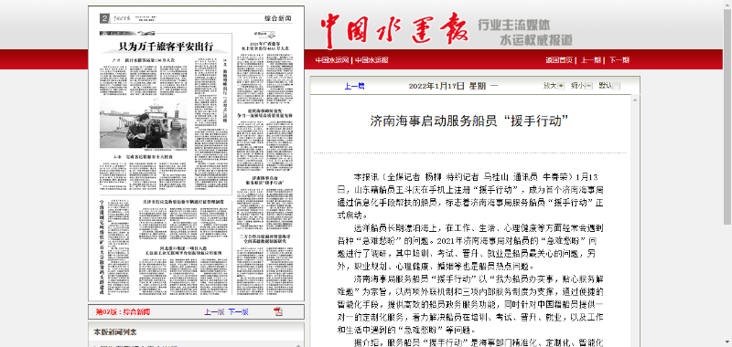Select 上一期 in the red navigation bar
The image size is (732, 347).
(x=591, y=60)
